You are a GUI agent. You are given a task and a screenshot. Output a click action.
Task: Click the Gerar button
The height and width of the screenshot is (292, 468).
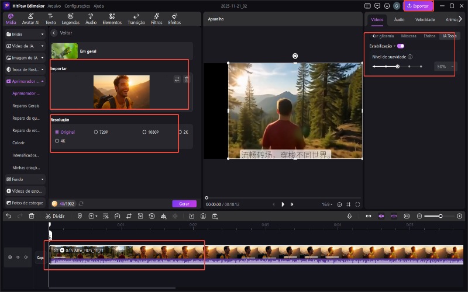click(x=184, y=204)
